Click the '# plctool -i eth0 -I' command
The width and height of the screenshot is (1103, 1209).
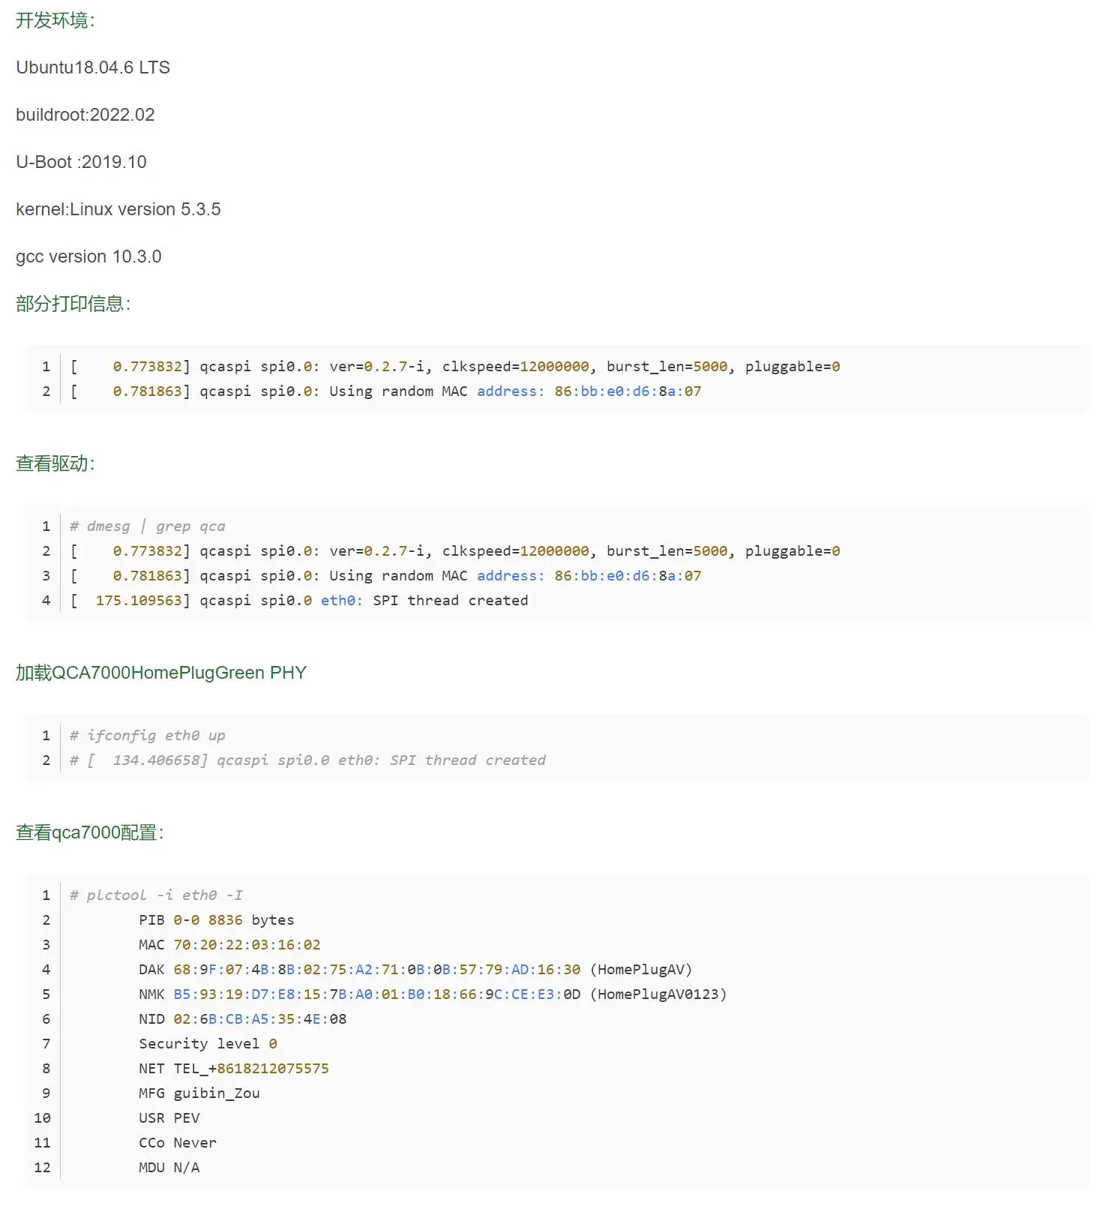click(157, 895)
